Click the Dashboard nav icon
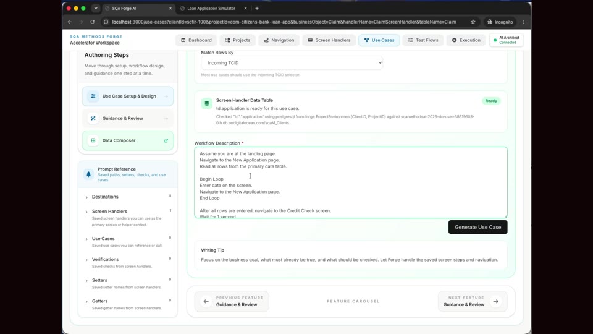Viewport: 593px width, 334px height. tap(183, 40)
